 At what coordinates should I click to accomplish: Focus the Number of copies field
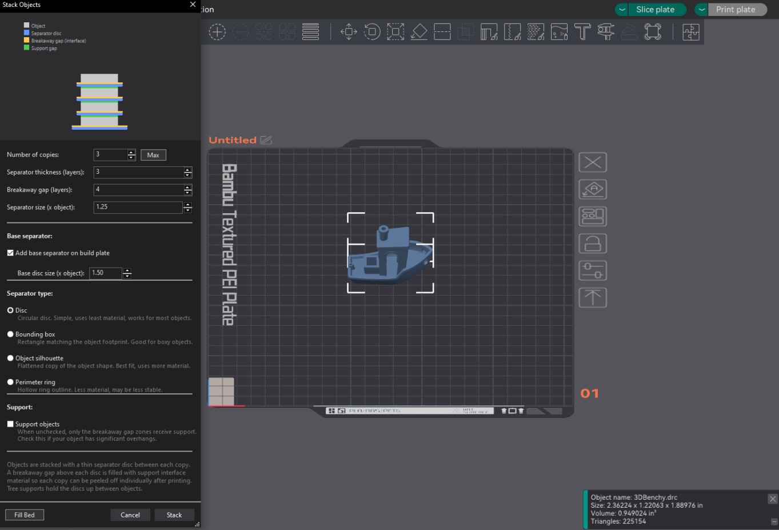[110, 155]
